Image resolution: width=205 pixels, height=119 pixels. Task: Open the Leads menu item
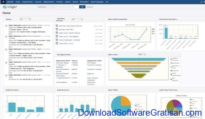pyautogui.click(x=18, y=2)
